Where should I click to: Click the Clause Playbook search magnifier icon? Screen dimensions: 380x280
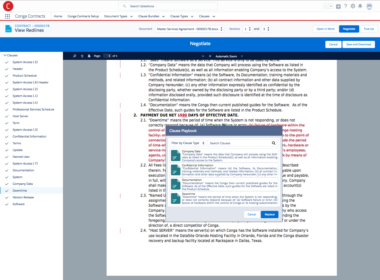pyautogui.click(x=274, y=143)
